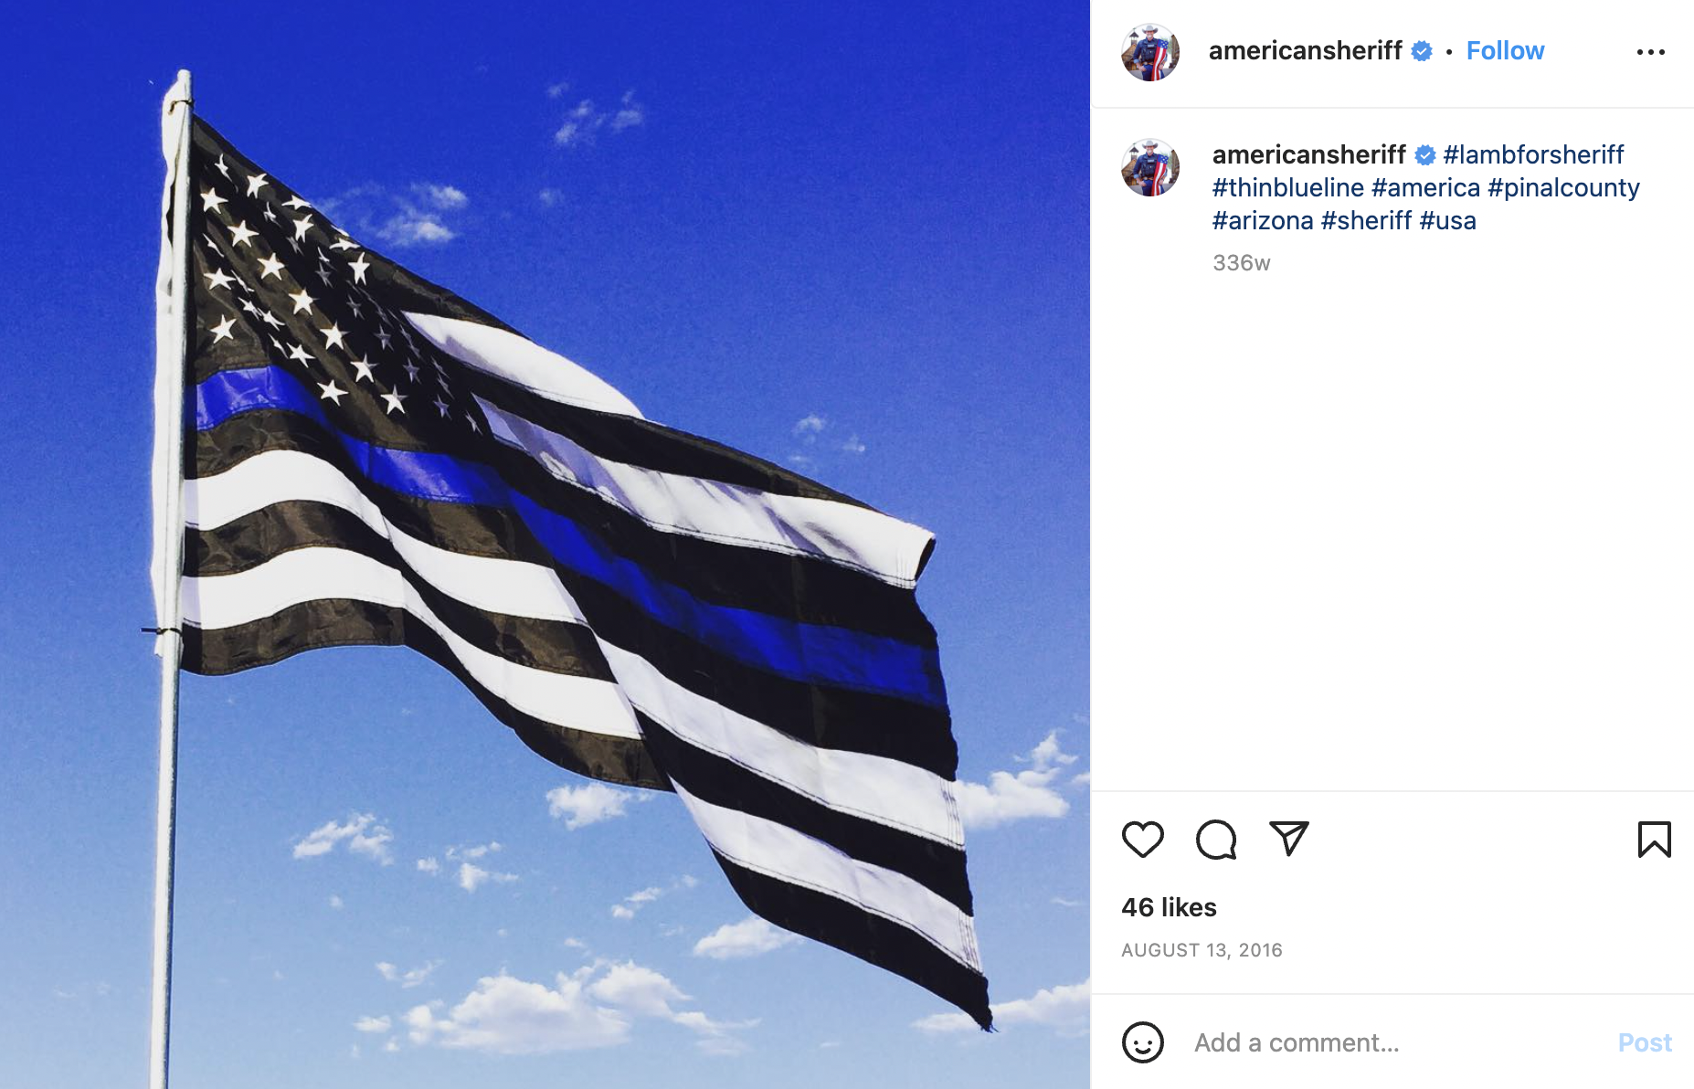The image size is (1694, 1089).
Task: Open comments with the speech bubble icon
Action: pos(1216,839)
